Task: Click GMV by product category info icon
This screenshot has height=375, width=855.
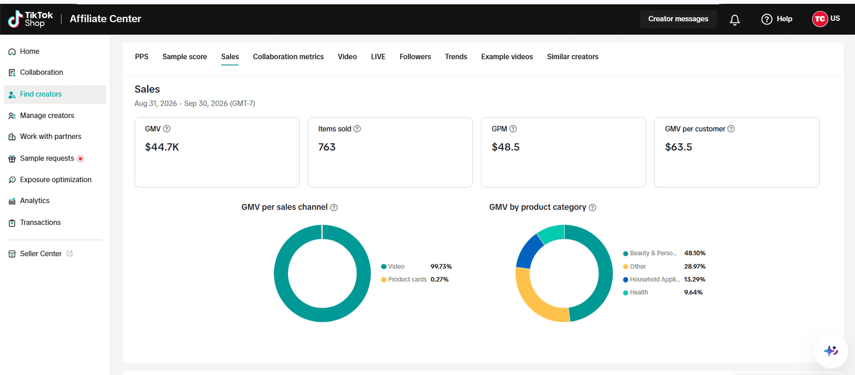Action: (x=593, y=207)
